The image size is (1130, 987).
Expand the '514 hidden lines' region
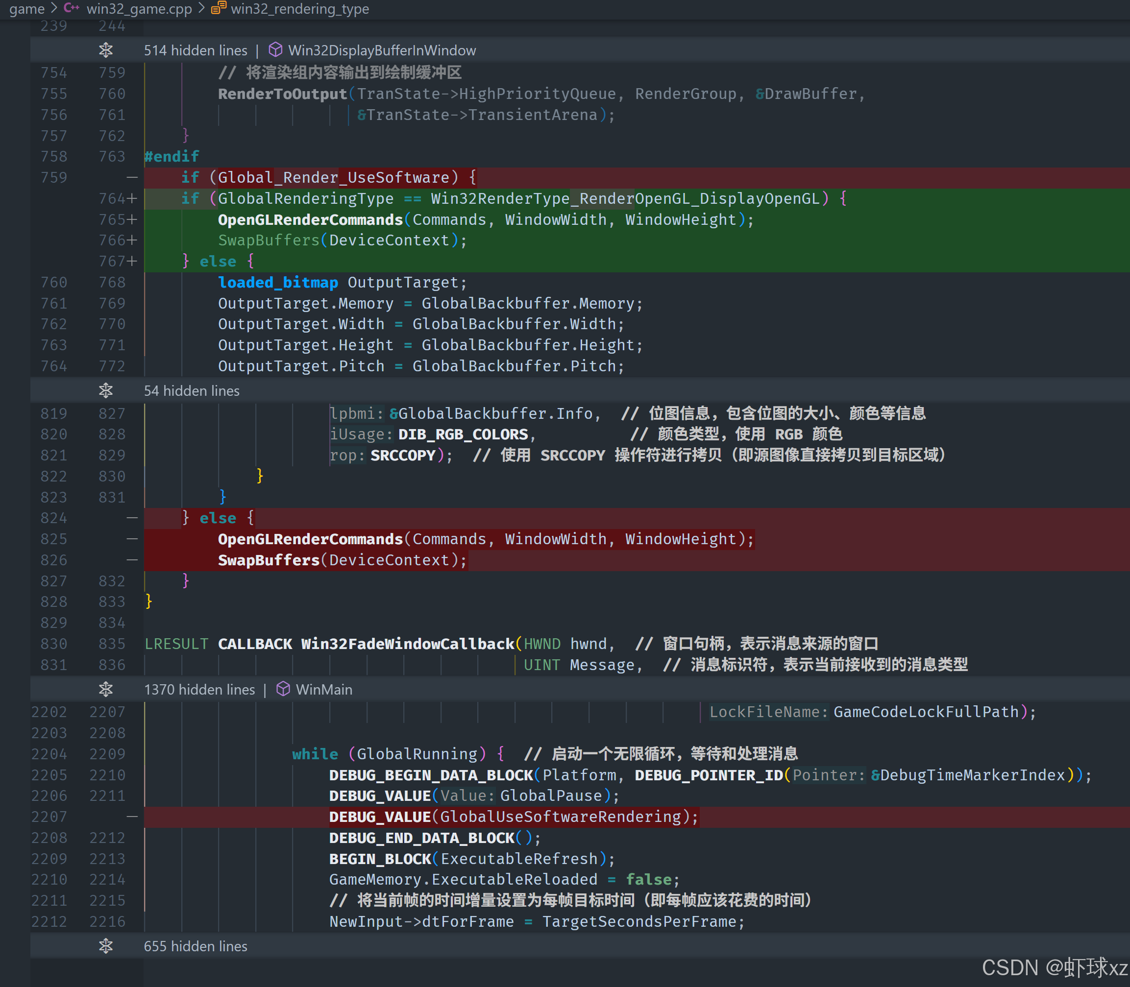pyautogui.click(x=196, y=50)
